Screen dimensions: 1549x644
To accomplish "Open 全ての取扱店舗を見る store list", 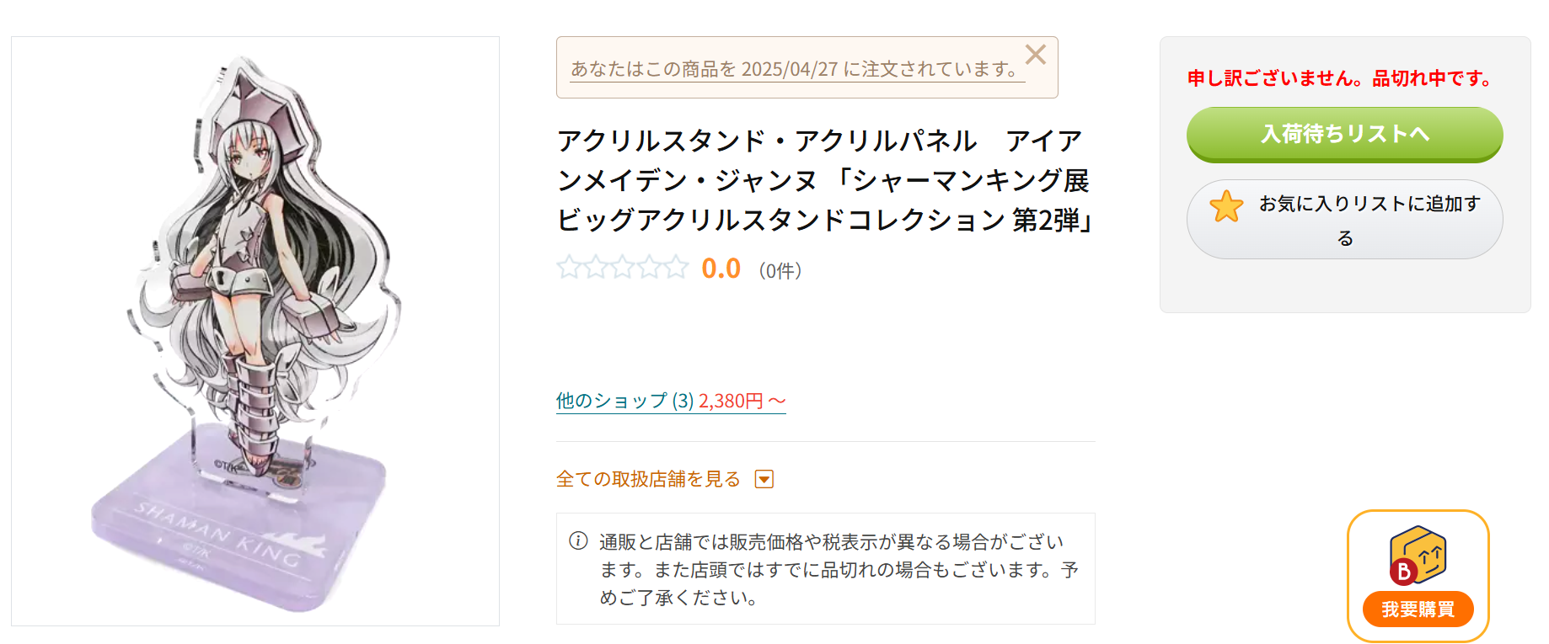I will 648,479.
